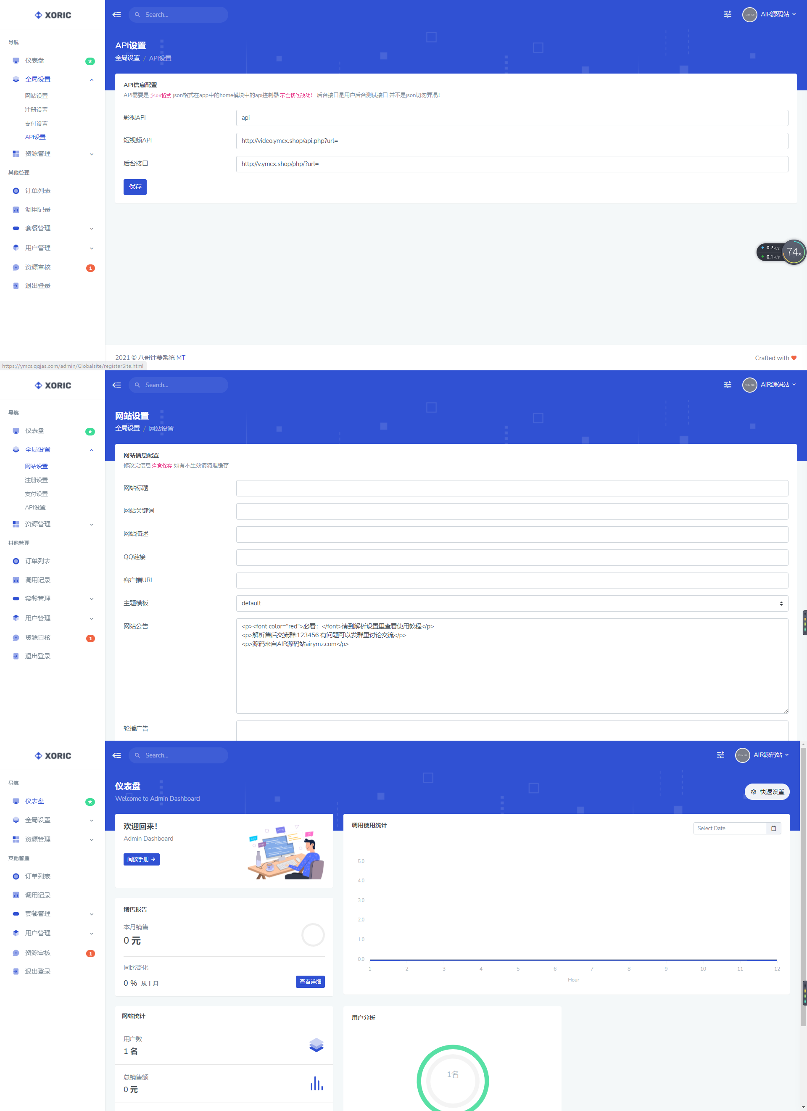Click the 订单列表 circle icon on API设置 page
The width and height of the screenshot is (807, 1111).
tap(16, 191)
